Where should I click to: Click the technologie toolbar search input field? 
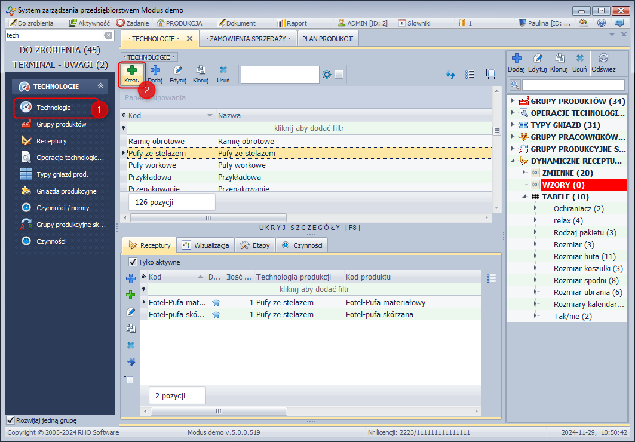[x=279, y=75]
